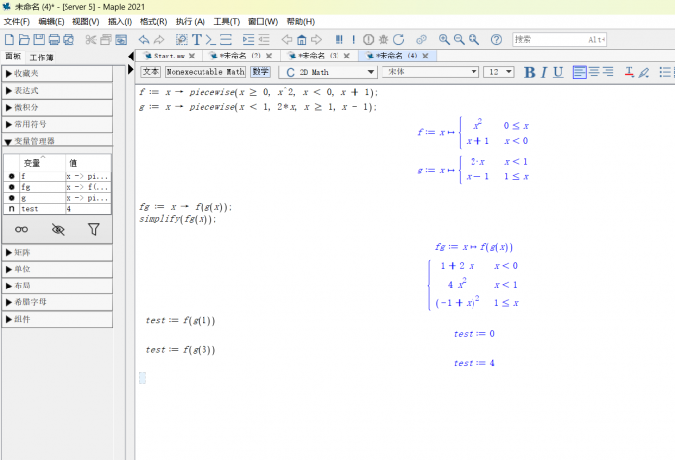Viewport: 675px width, 460px height.
Task: Switch to the Start.mw tab
Action: pos(169,56)
